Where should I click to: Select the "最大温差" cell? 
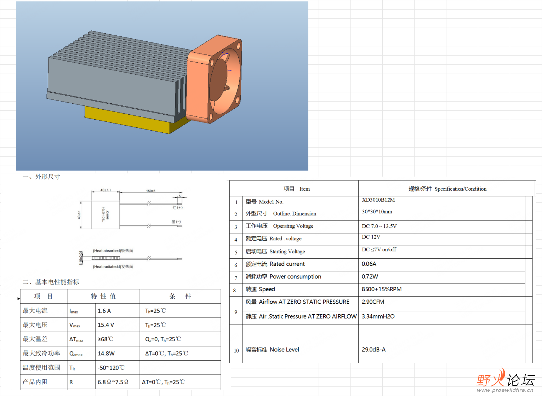(44, 339)
